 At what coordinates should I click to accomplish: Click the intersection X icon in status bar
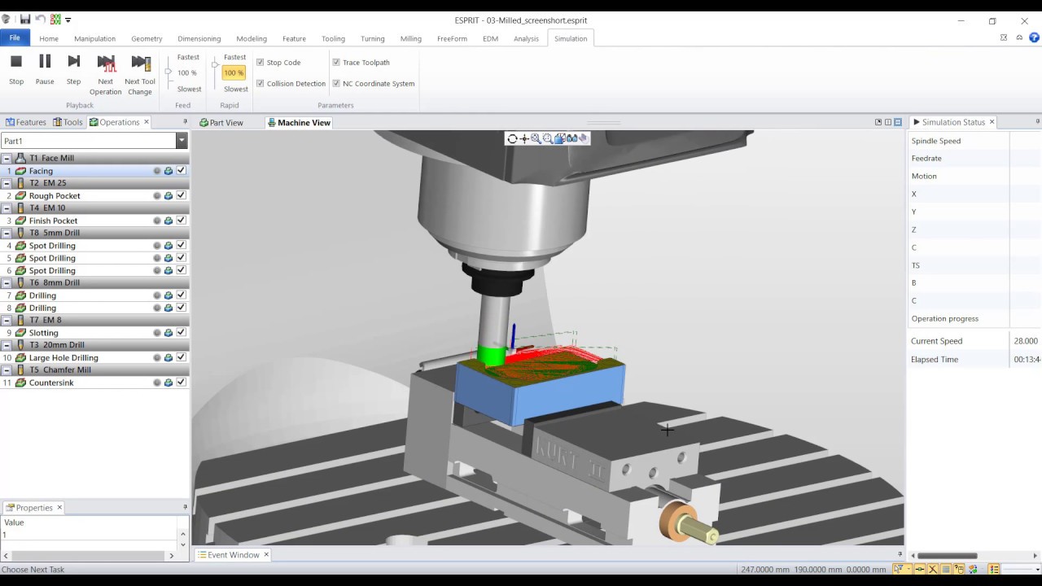[x=933, y=569]
